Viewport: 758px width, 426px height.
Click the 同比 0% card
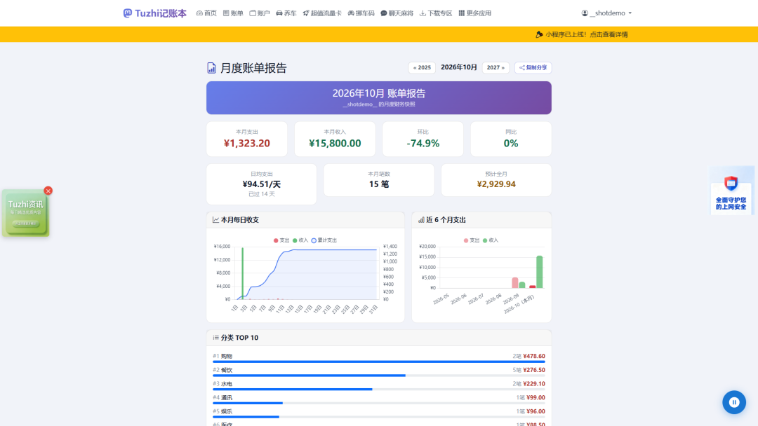click(x=511, y=139)
